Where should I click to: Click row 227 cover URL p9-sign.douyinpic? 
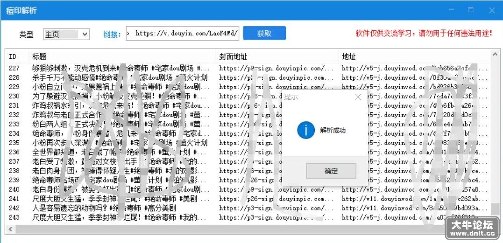277,68
